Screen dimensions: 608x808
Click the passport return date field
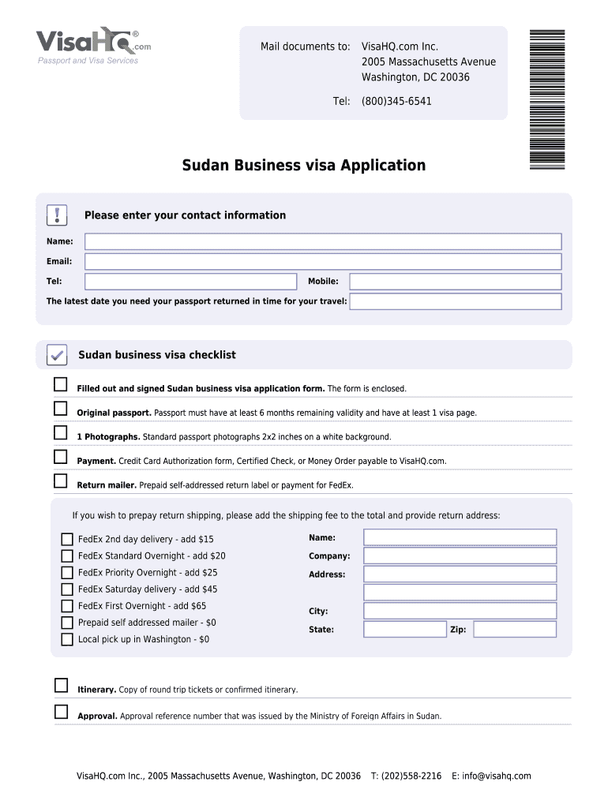455,301
